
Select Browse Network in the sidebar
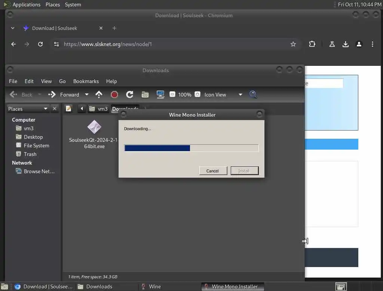[x=39, y=172]
